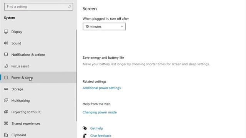
Task: Open Additional power settings link
Action: 101,88
